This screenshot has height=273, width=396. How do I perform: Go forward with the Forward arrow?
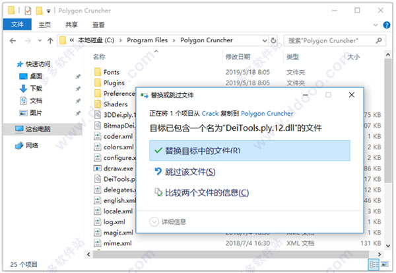coord(28,40)
